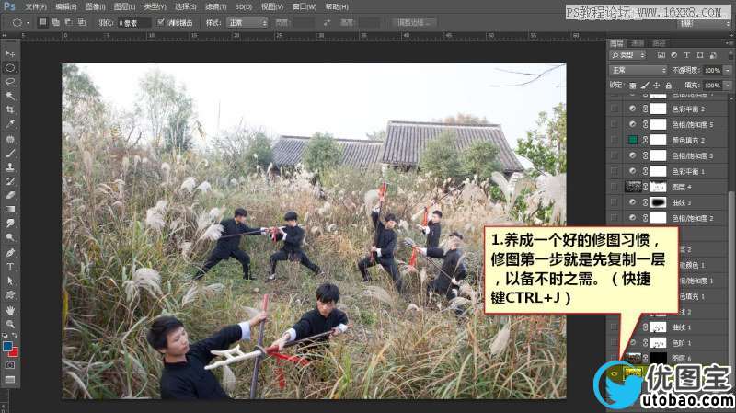
Task: Open the opacity slider arrow
Action: click(728, 71)
